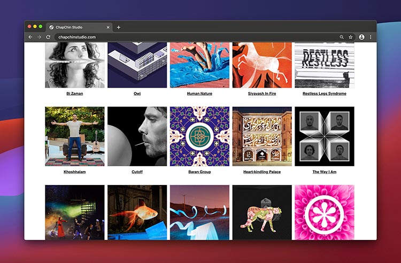Click the blue light calligraphy thumbnail

(199, 212)
